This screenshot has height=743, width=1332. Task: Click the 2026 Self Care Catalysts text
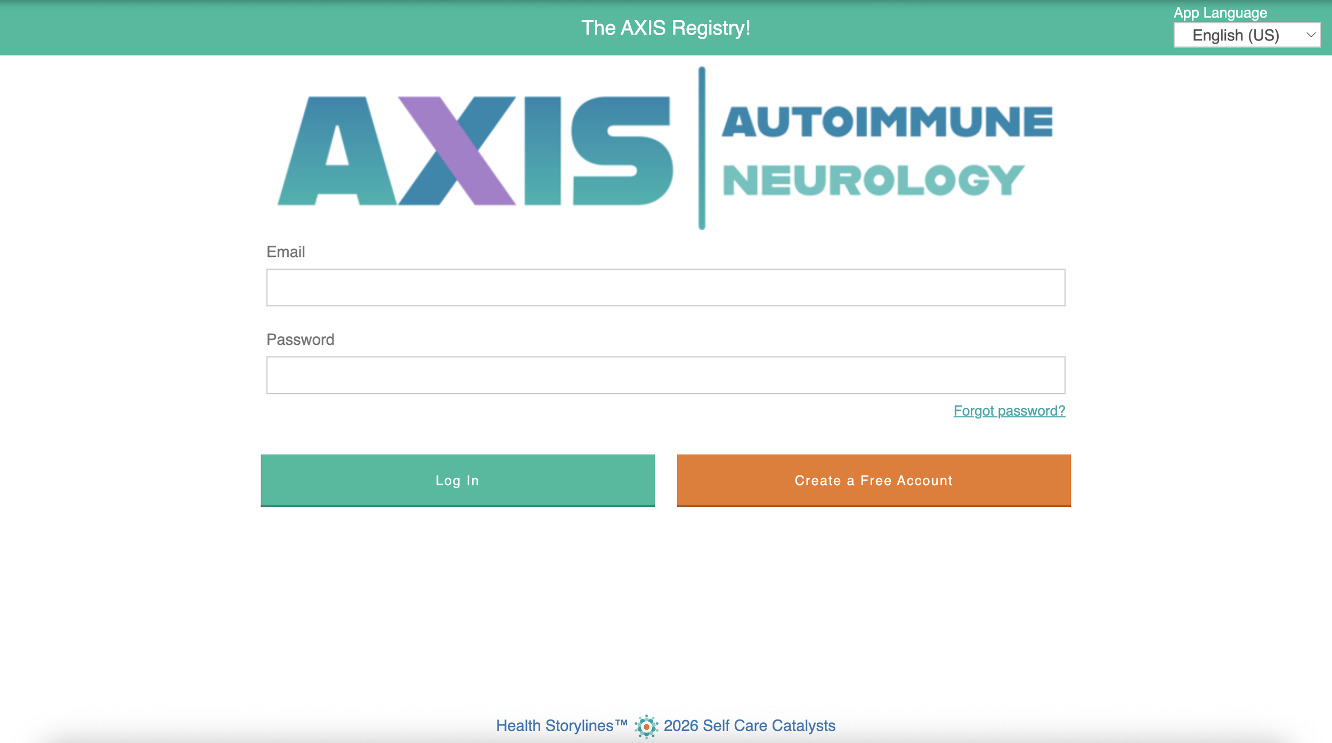click(749, 725)
